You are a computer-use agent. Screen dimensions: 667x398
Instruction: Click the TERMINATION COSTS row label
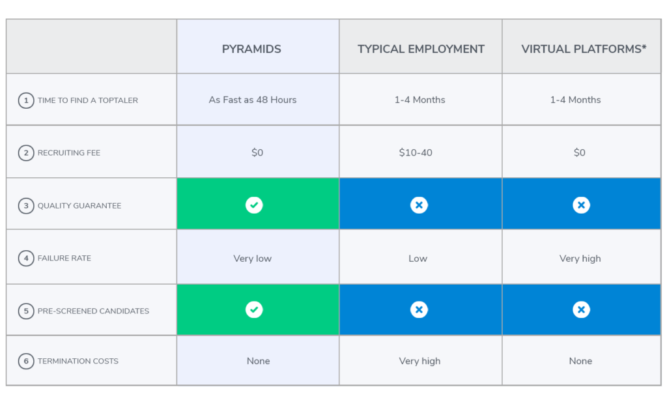tap(78, 361)
